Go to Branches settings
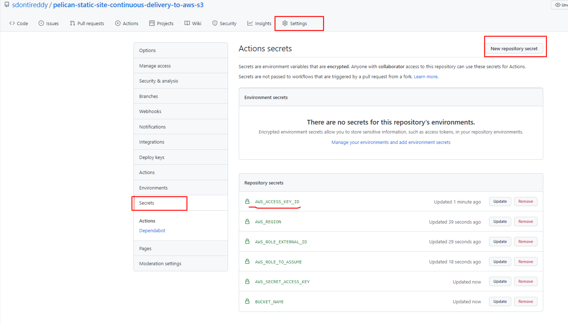This screenshot has width=568, height=323. (180, 97)
